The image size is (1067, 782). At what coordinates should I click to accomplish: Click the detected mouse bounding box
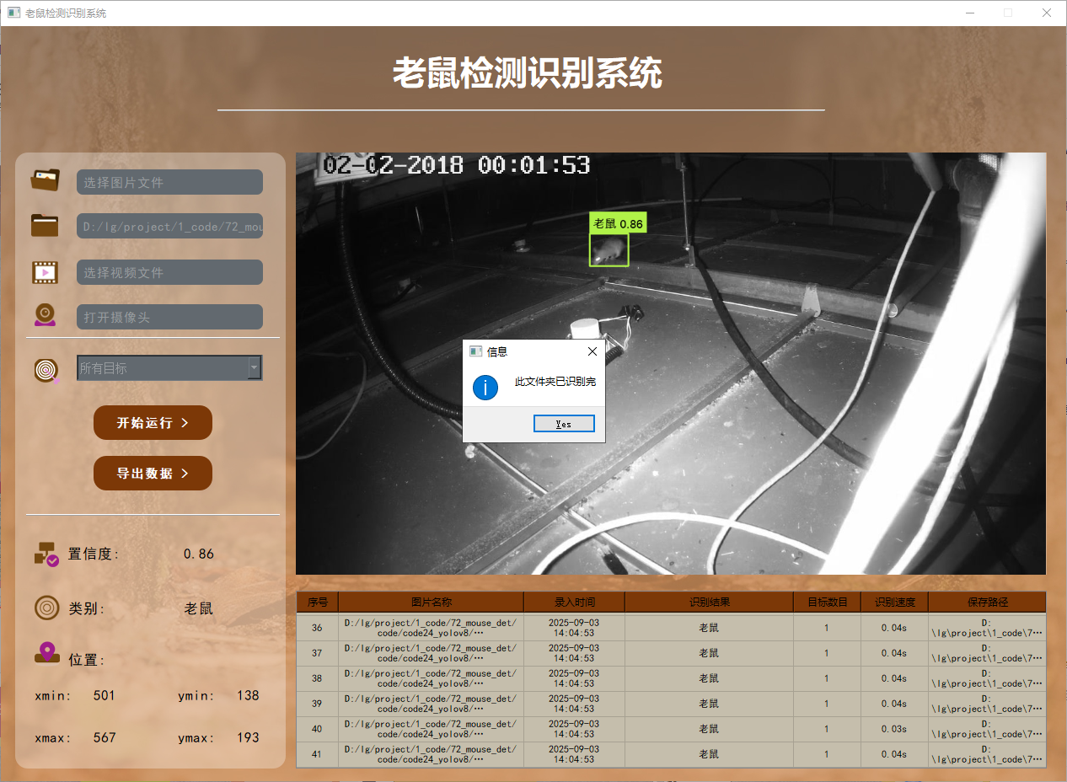[x=609, y=249]
